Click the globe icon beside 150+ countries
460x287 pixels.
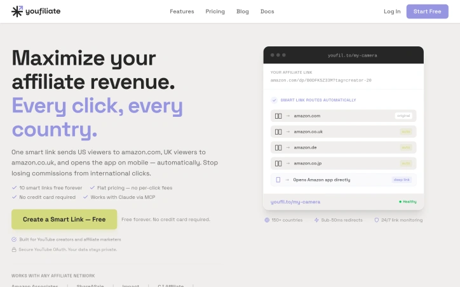[267, 220]
